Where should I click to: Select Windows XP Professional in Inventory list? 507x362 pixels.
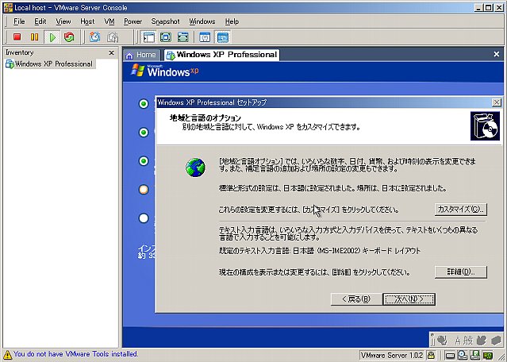pos(49,64)
